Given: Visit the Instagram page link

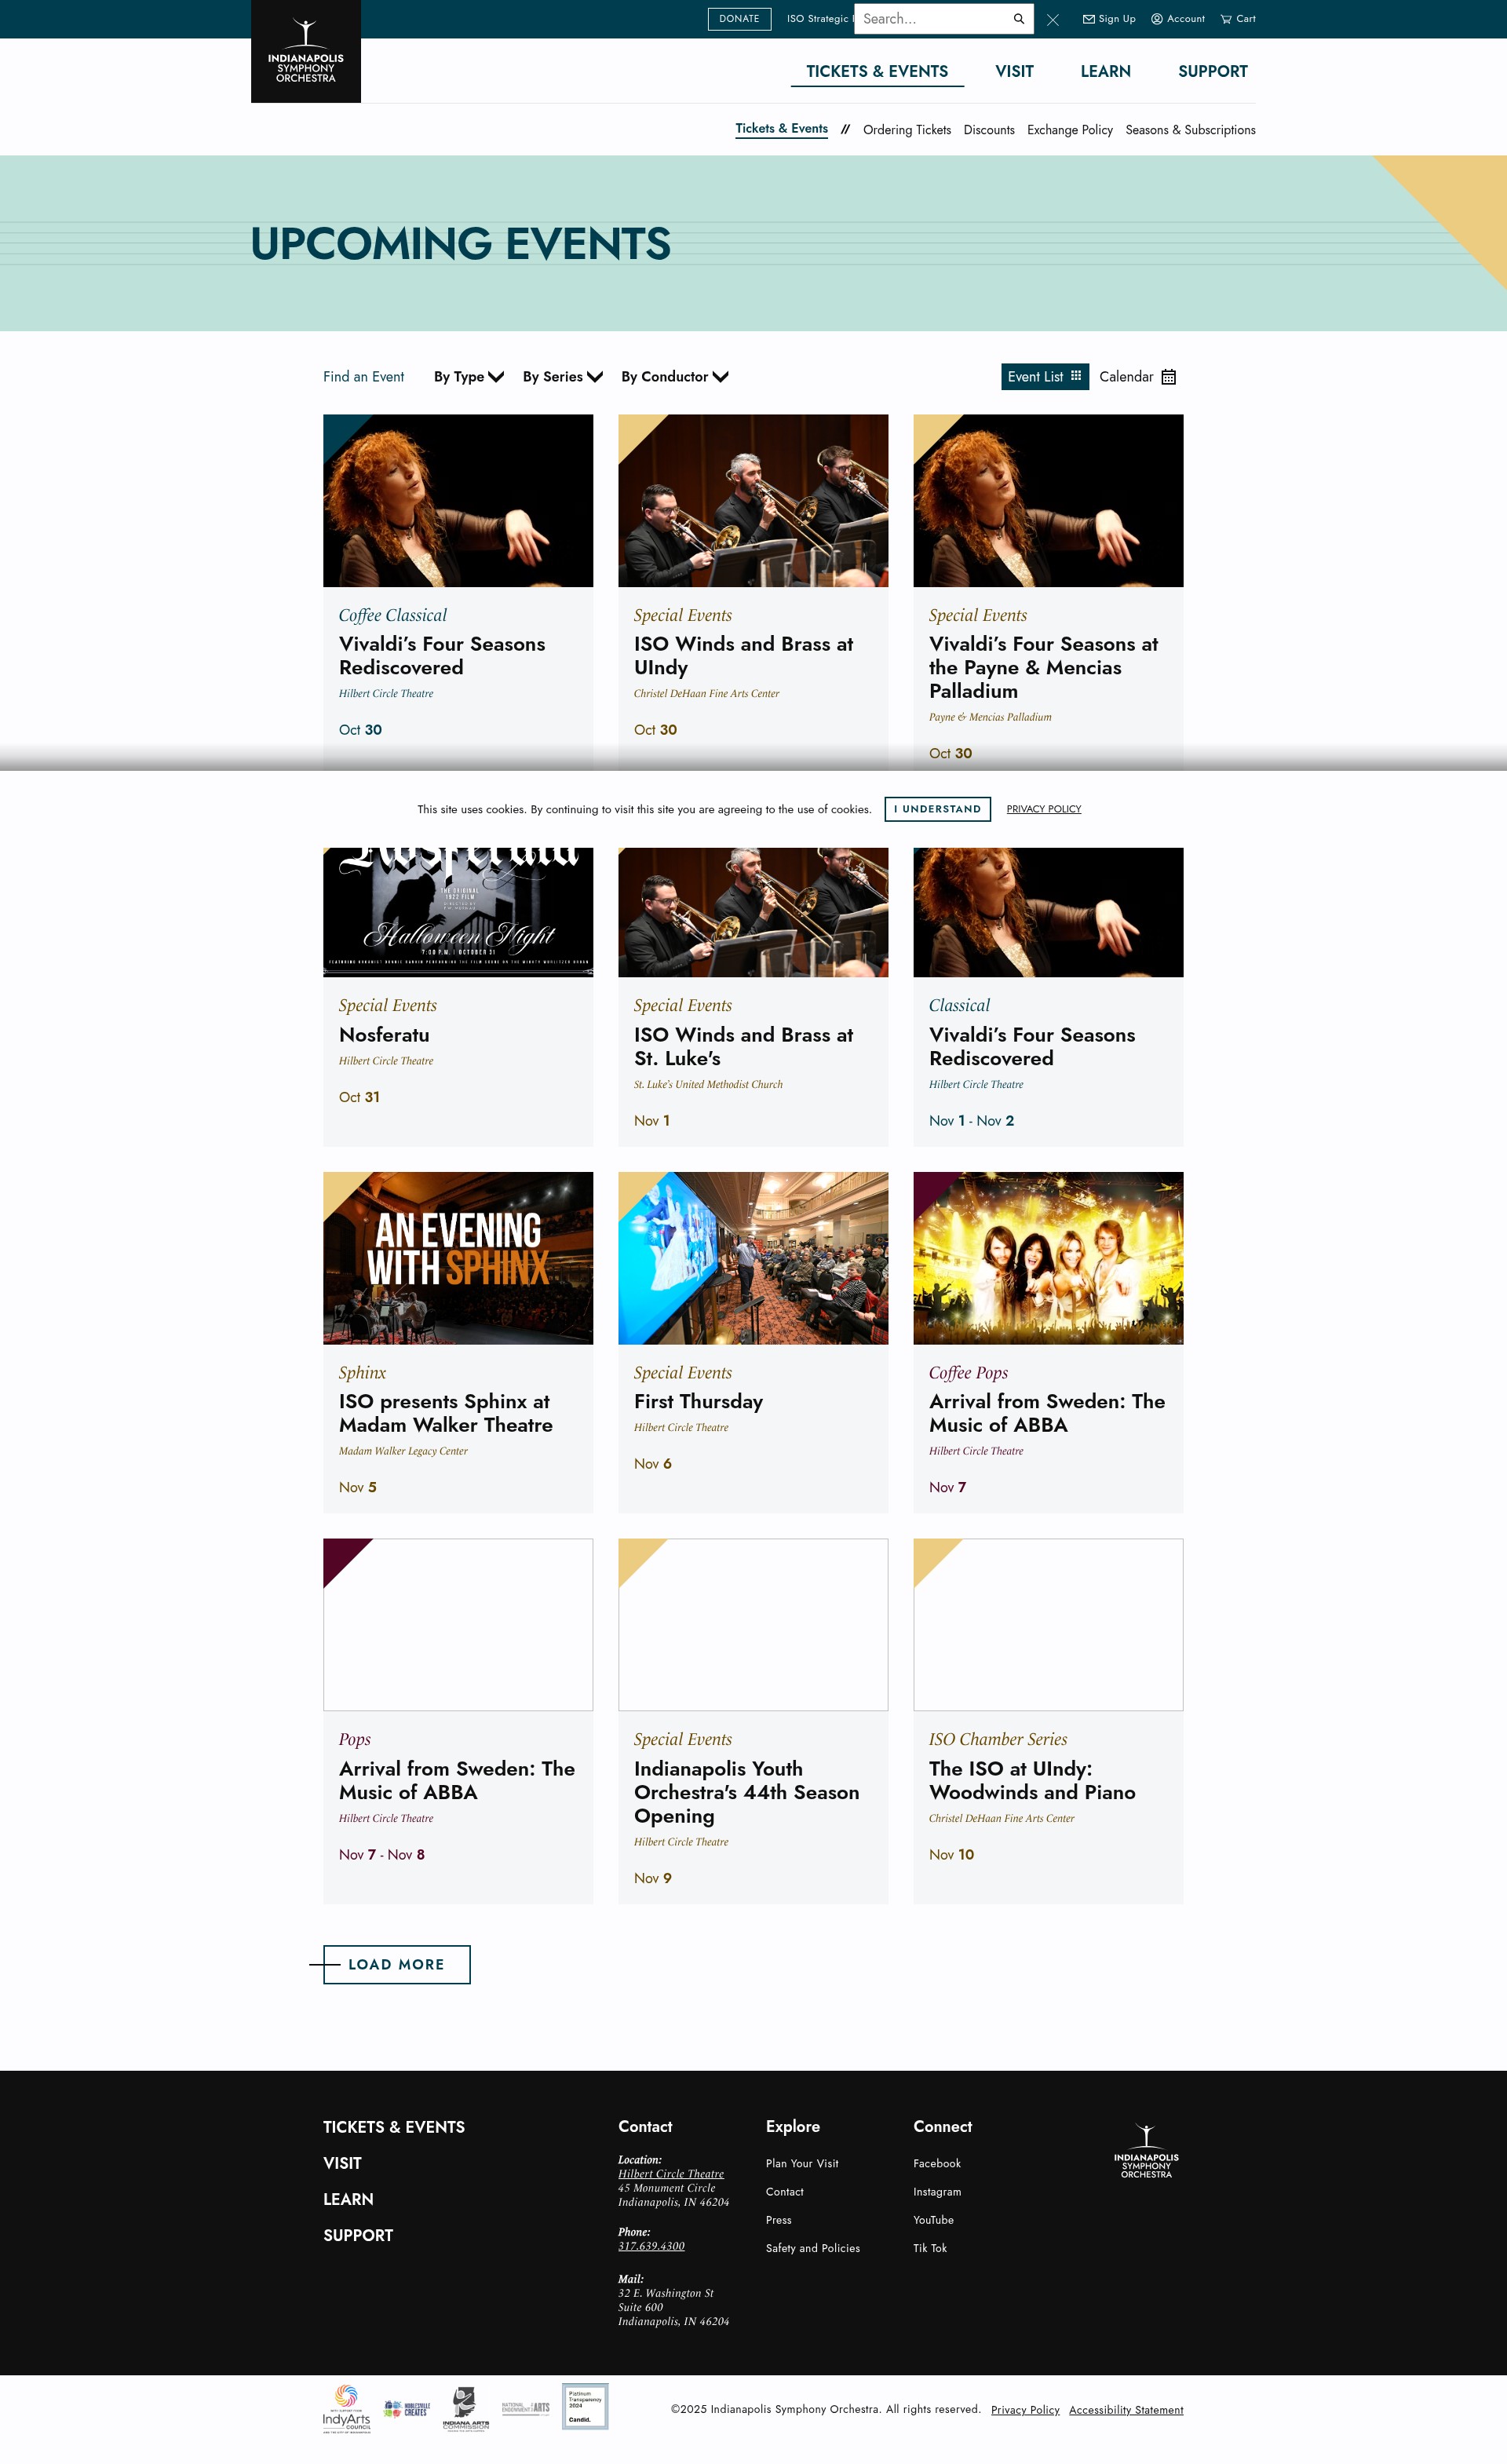Looking at the screenshot, I should pos(937,2191).
